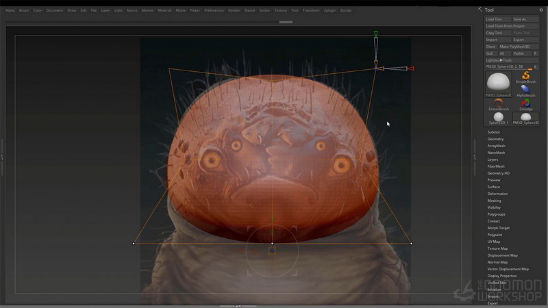Click the R button next to Visible

tap(535, 53)
